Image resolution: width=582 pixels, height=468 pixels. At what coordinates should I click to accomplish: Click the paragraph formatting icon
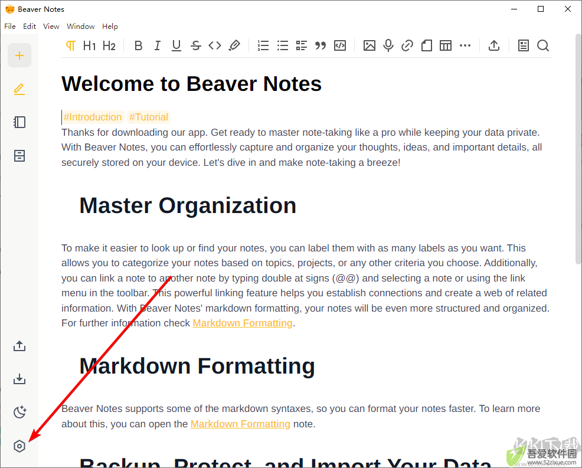[70, 45]
